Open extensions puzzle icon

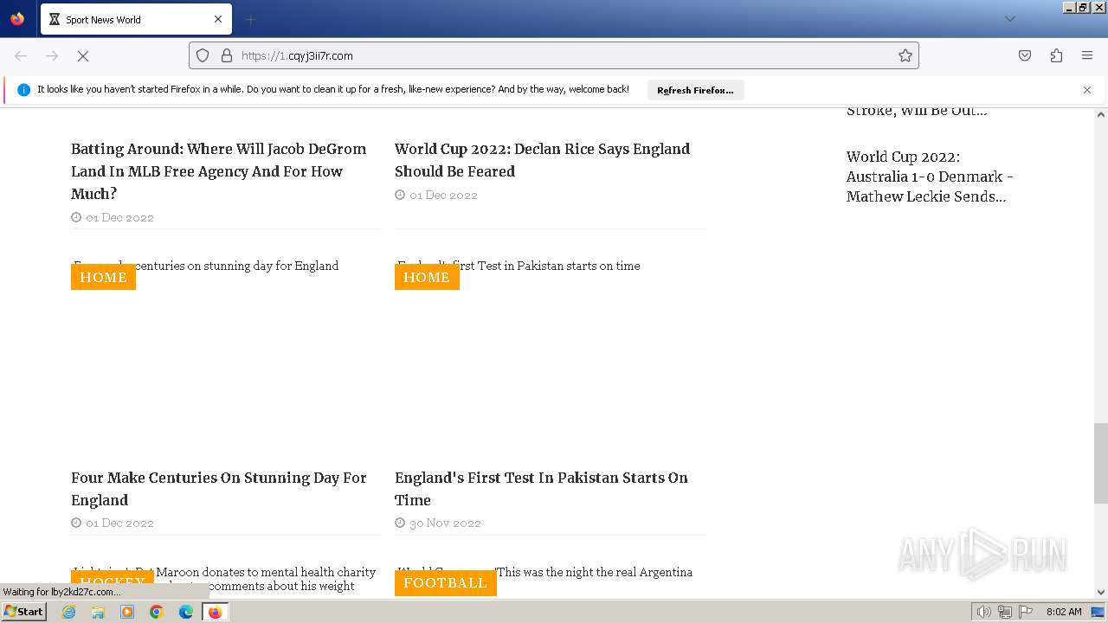tap(1056, 55)
